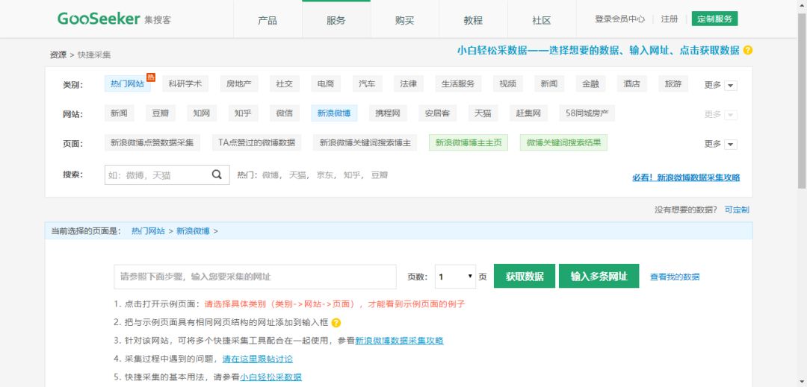Image resolution: width=807 pixels, height=387 pixels.
Task: Open 请在这里跟帖讨论 link
Action: 257,359
